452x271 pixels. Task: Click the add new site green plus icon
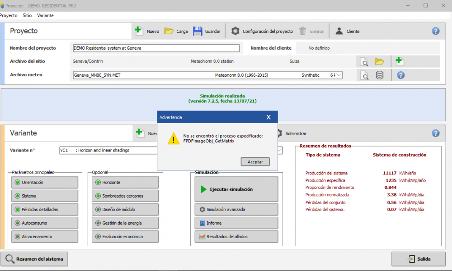pyautogui.click(x=399, y=61)
